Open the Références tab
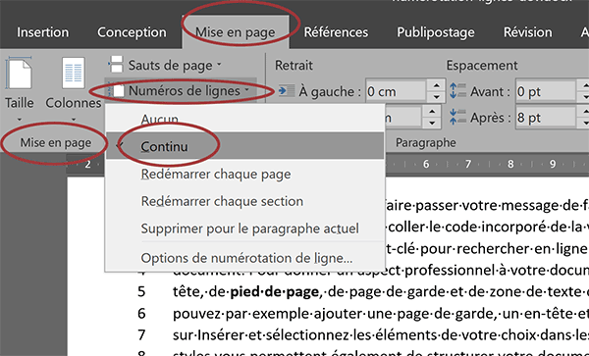 click(x=336, y=32)
